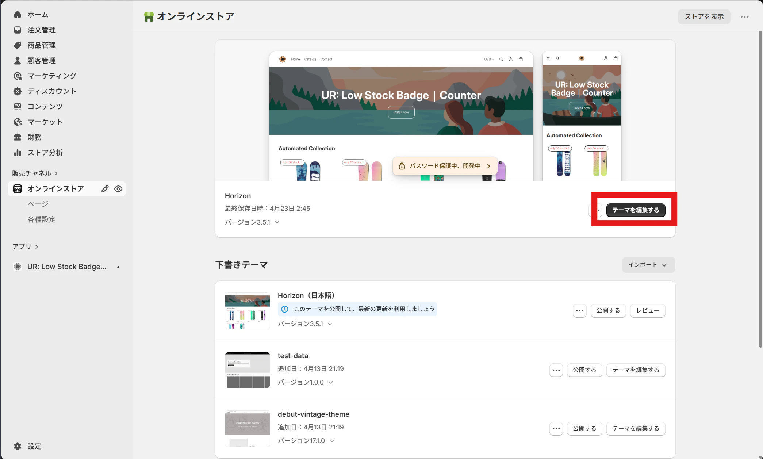Click テーマを編集する for debut-vintage-theme
763x459 pixels.
[636, 429]
